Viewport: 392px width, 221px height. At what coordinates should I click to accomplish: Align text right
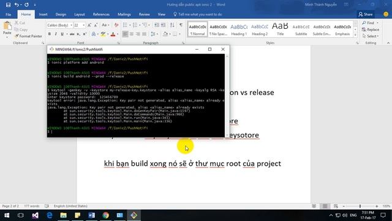pos(138,34)
